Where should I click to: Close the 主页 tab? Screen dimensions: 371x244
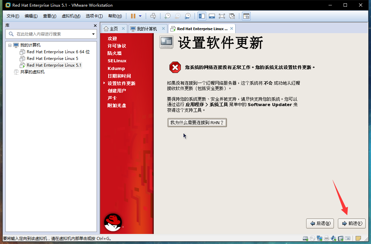[123, 28]
